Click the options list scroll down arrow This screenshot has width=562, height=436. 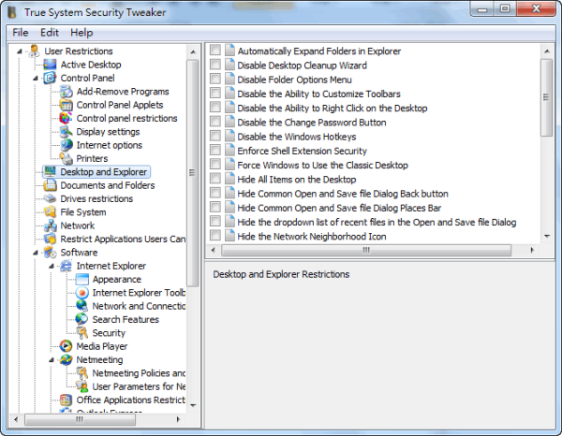(x=547, y=236)
